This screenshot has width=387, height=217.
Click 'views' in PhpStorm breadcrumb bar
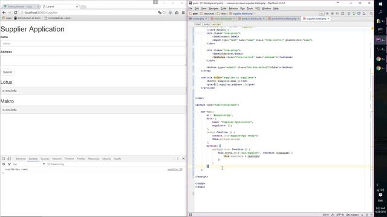click(x=222, y=13)
